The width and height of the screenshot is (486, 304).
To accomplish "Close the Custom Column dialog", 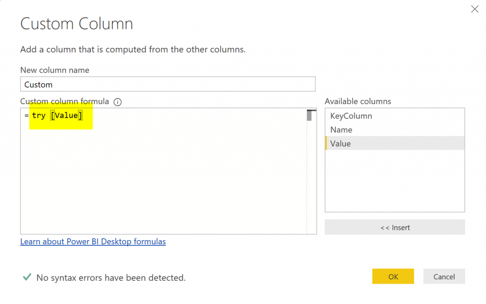I will [x=474, y=9].
